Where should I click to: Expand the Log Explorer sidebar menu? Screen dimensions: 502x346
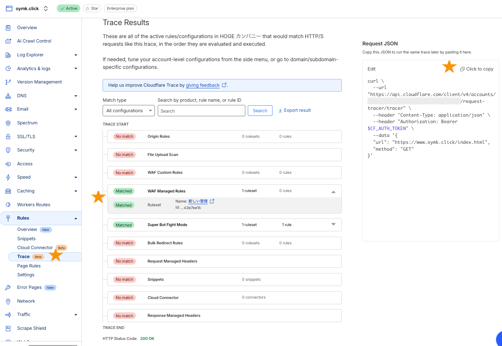(x=76, y=55)
